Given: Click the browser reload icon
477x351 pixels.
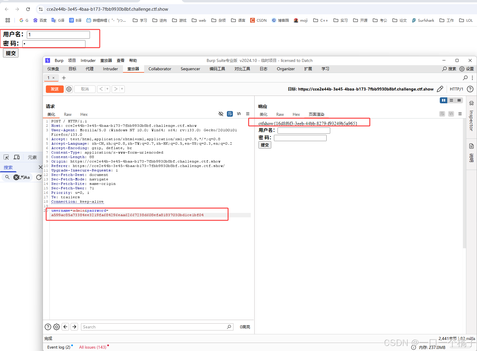Looking at the screenshot, I should (28, 9).
